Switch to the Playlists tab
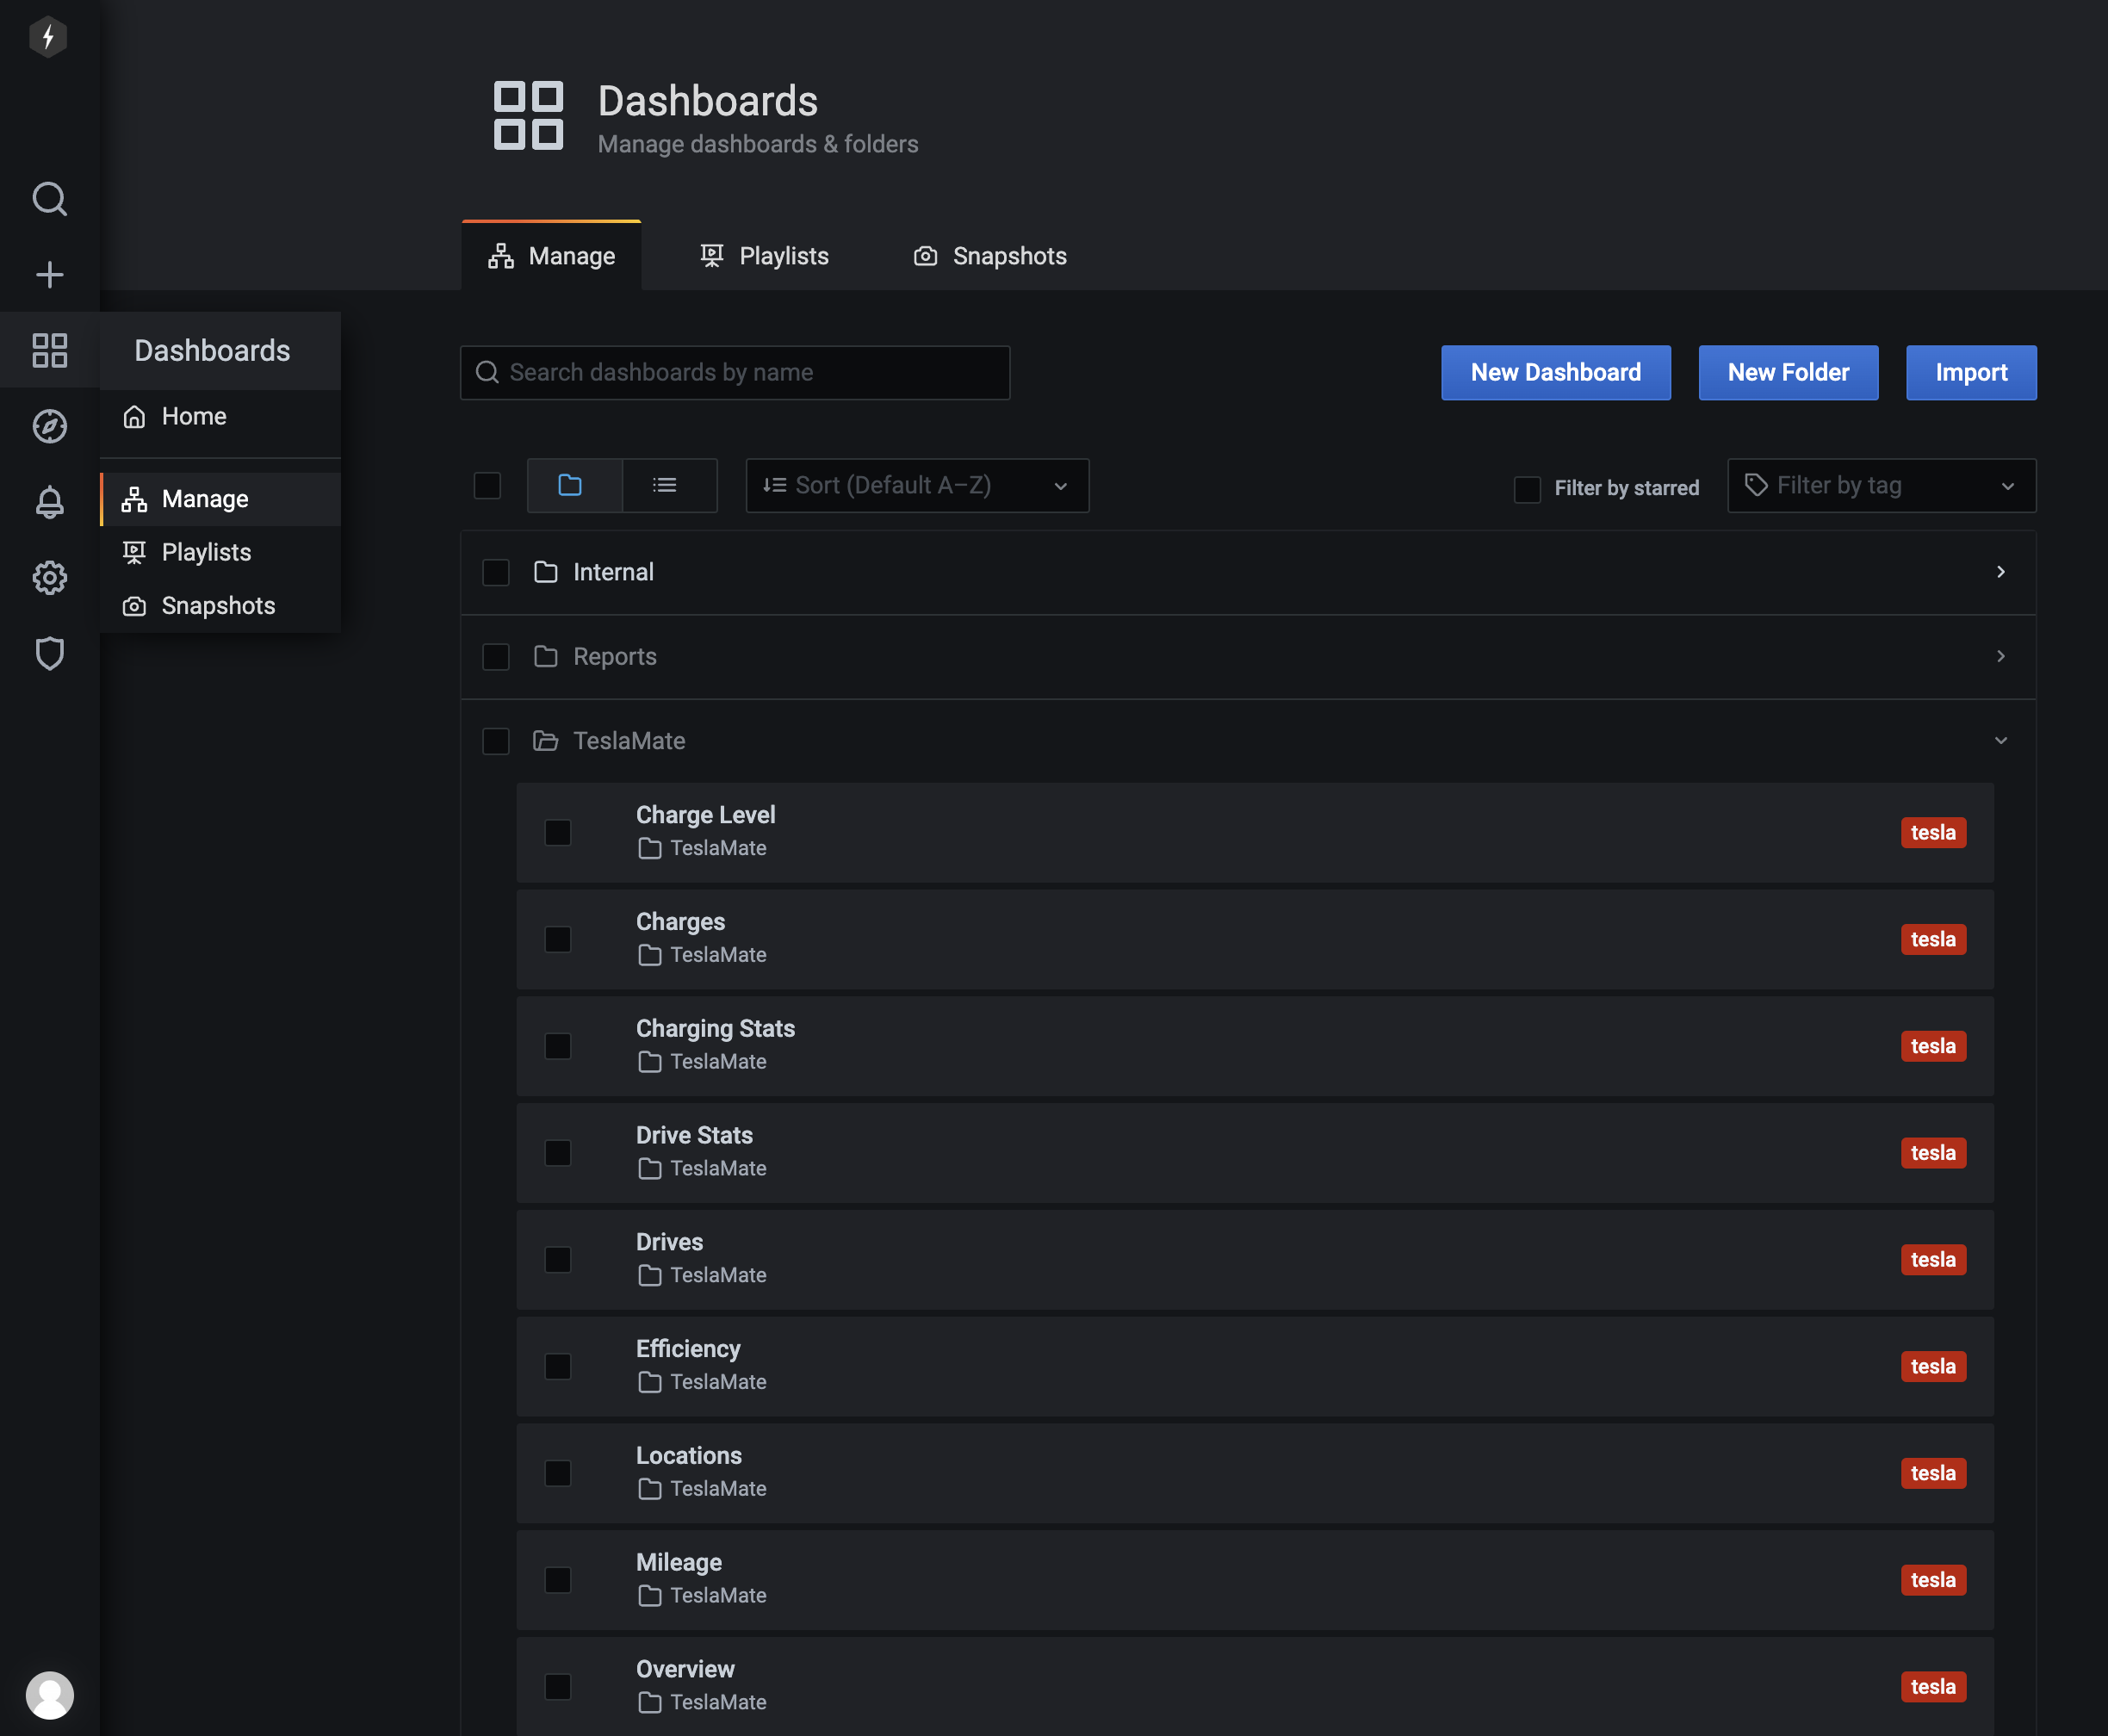2108x1736 pixels. pos(764,256)
